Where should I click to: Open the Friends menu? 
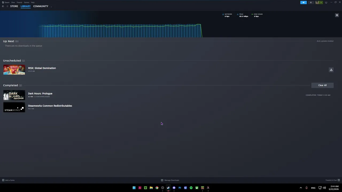(x=20, y=2)
